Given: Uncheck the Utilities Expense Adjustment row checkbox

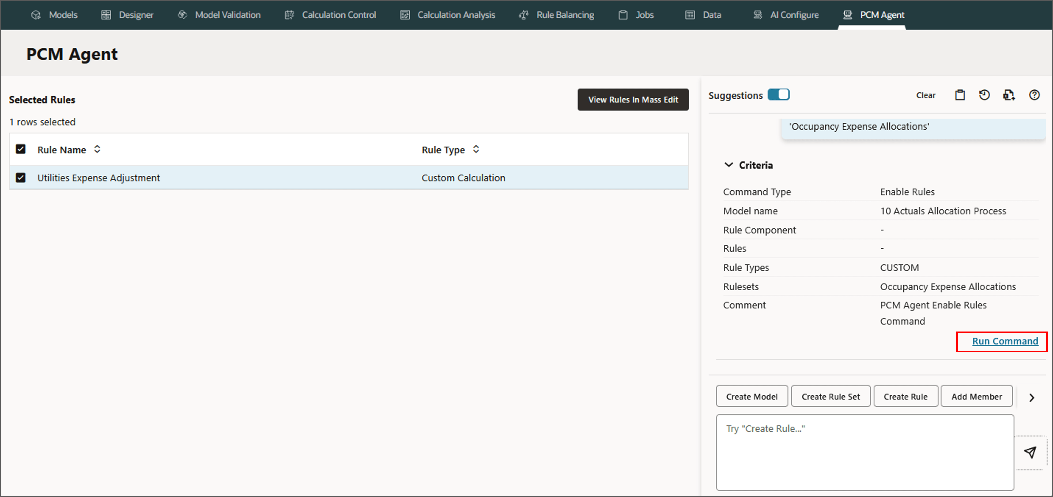Looking at the screenshot, I should tap(20, 178).
